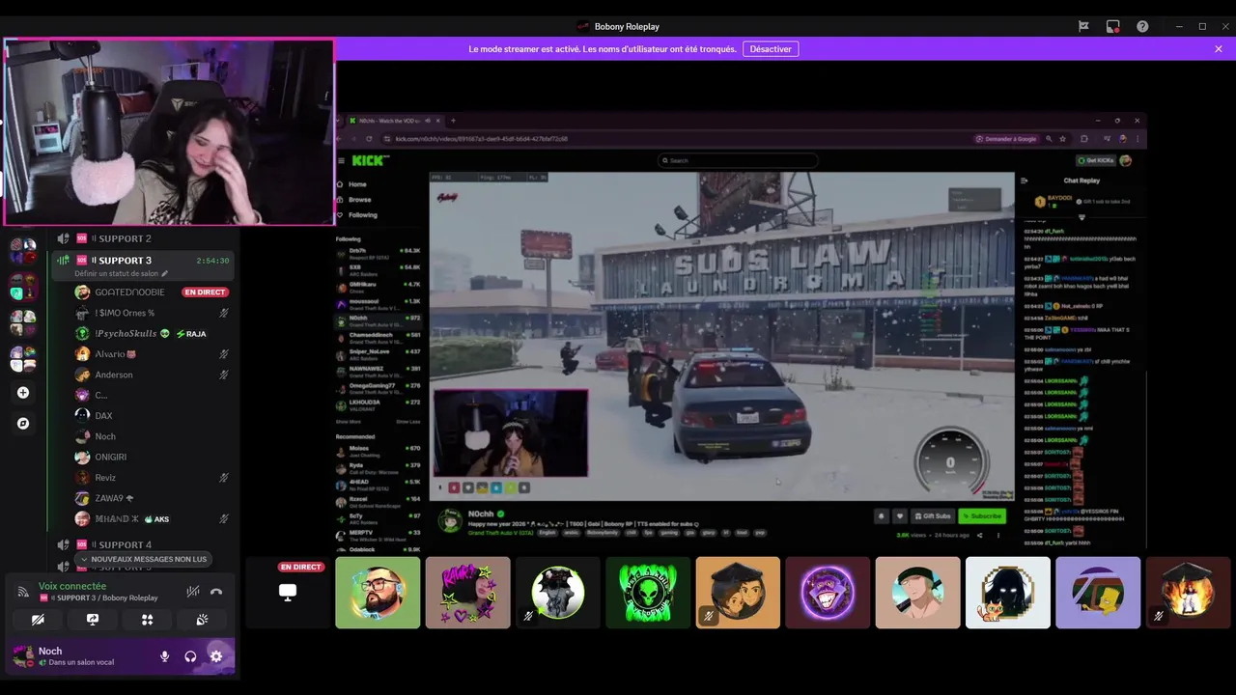
Task: Toggle the camera button in voice panel
Action: click(38, 620)
